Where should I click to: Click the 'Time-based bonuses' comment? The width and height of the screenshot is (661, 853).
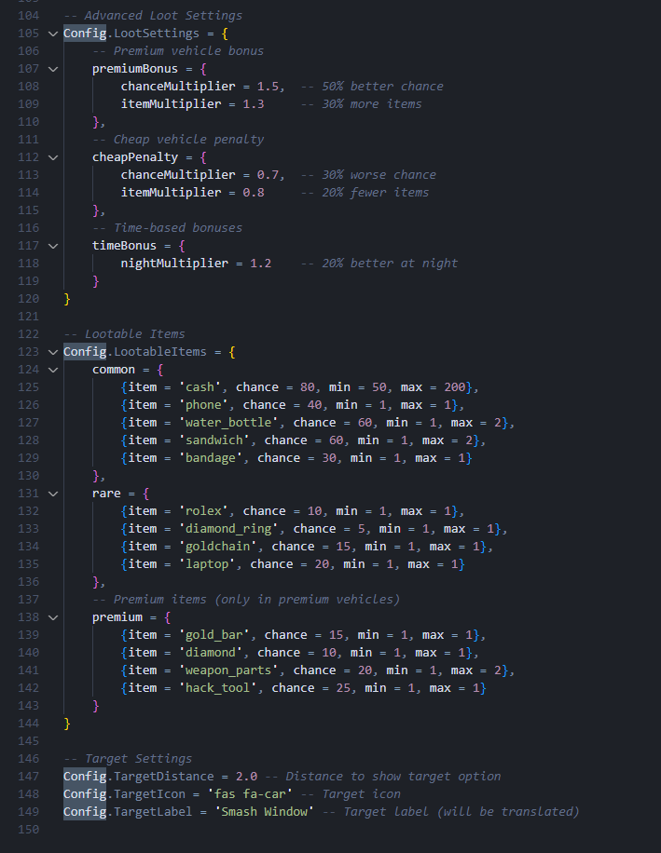pos(177,228)
